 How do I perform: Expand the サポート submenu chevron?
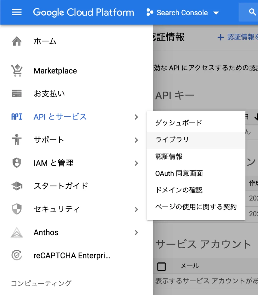tap(136, 140)
